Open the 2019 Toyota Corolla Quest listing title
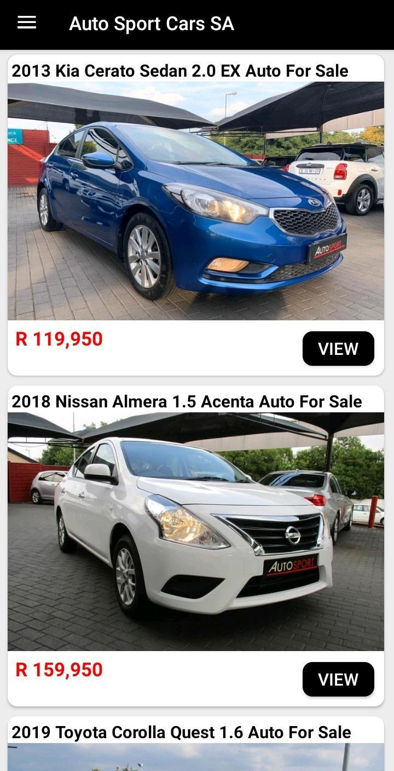The image size is (394, 771). tap(181, 732)
